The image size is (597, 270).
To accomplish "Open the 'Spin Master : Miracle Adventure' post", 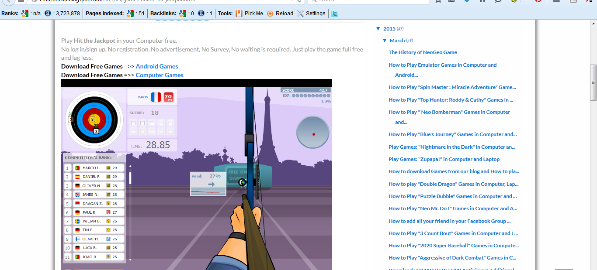I will [x=452, y=87].
